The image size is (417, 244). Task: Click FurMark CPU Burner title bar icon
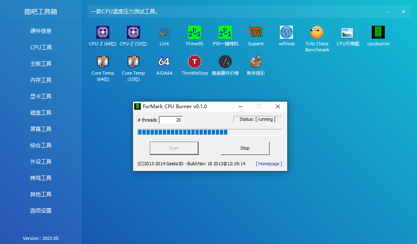[x=138, y=106]
